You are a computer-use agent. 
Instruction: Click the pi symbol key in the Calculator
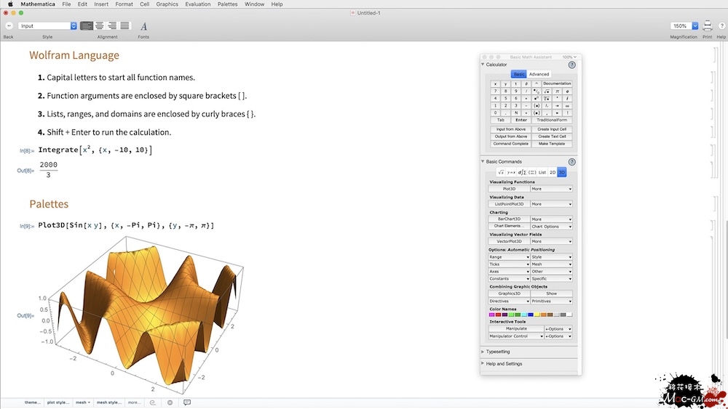[557, 91]
